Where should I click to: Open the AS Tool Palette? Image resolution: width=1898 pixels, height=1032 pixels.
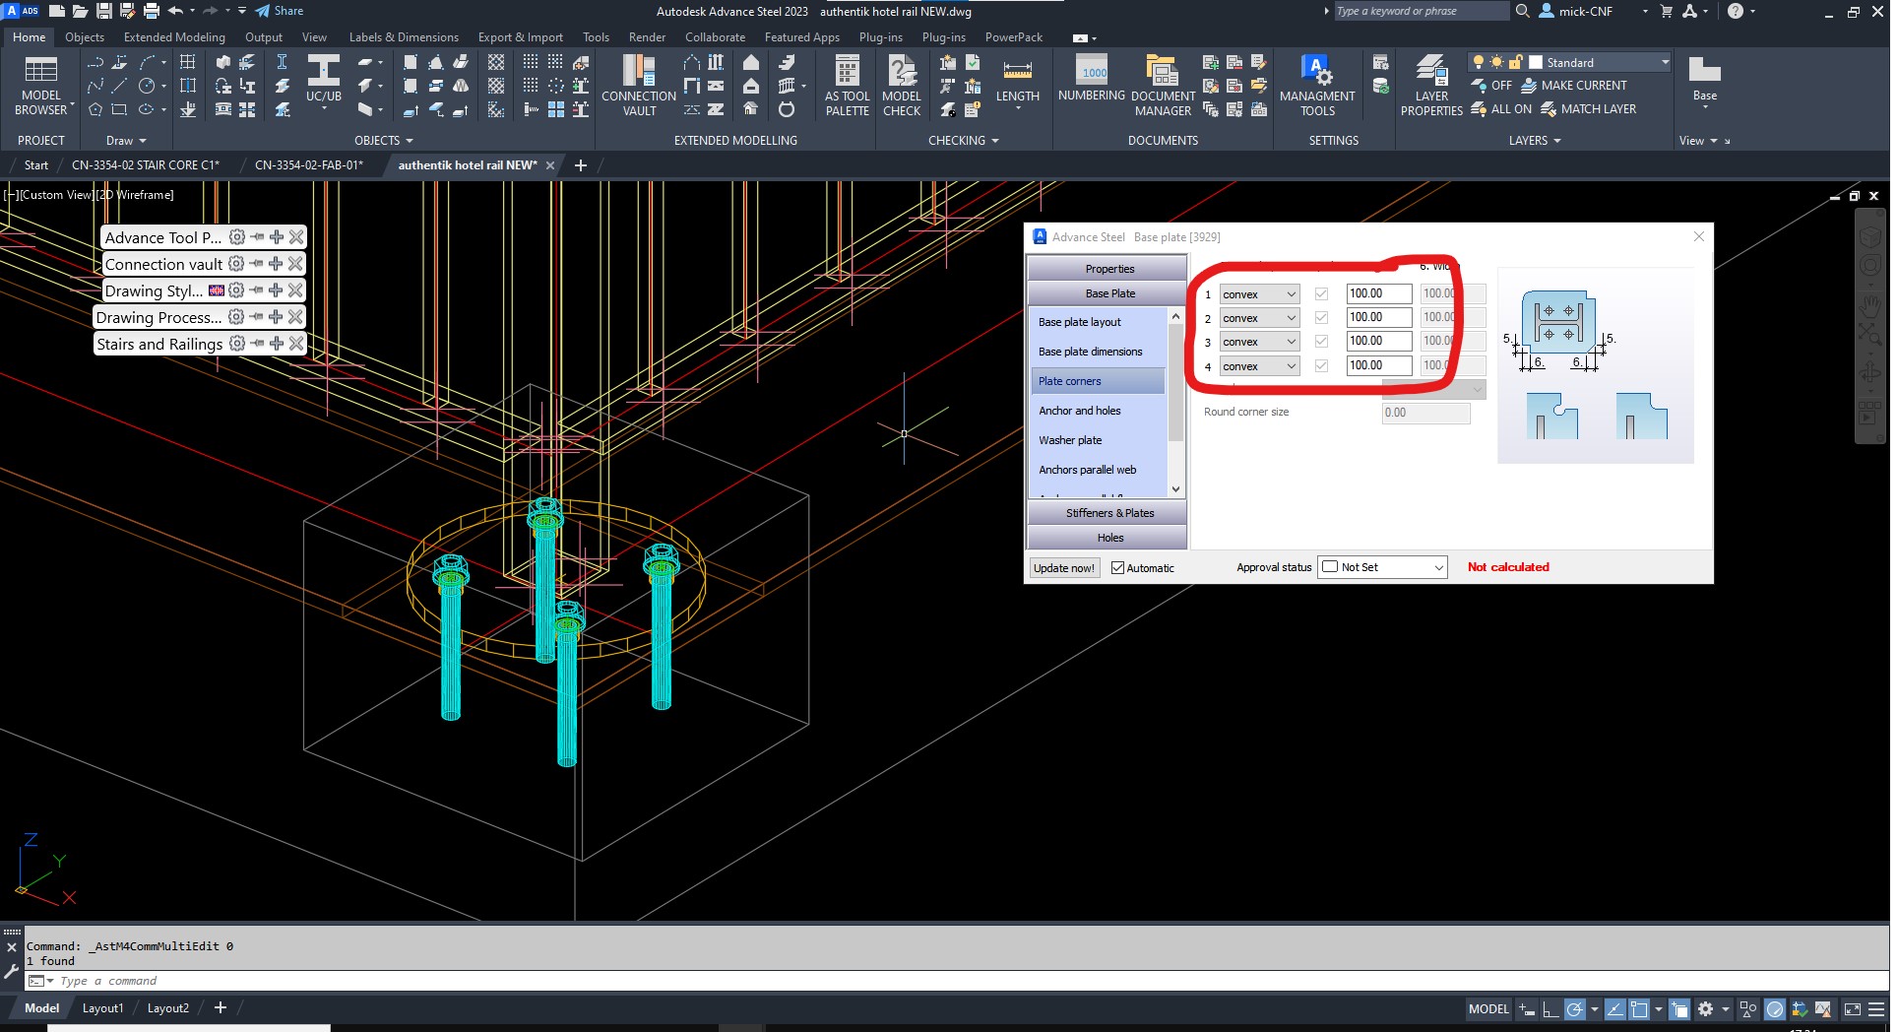click(846, 85)
